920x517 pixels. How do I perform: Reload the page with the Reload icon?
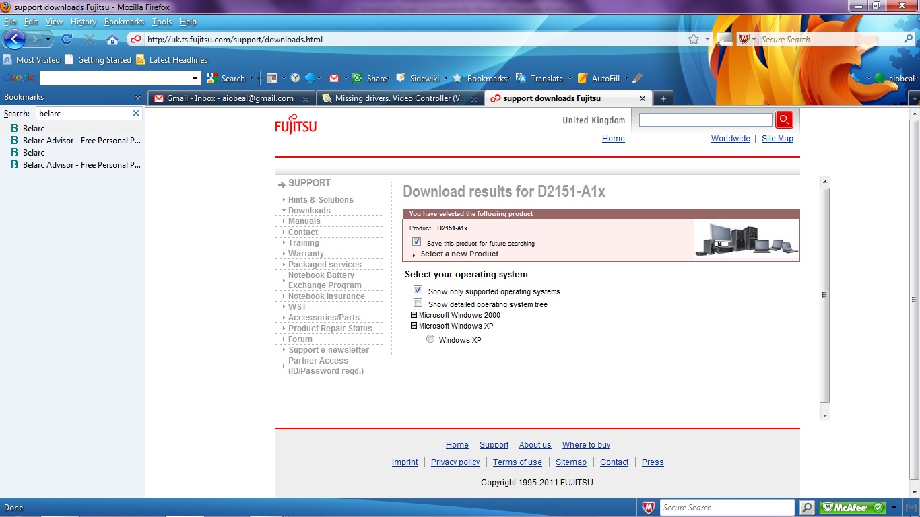tap(67, 39)
